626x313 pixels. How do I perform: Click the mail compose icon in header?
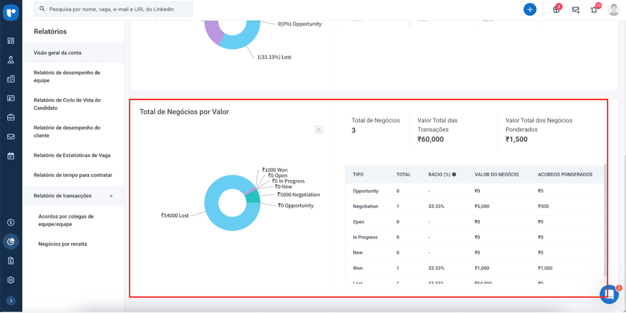(575, 10)
